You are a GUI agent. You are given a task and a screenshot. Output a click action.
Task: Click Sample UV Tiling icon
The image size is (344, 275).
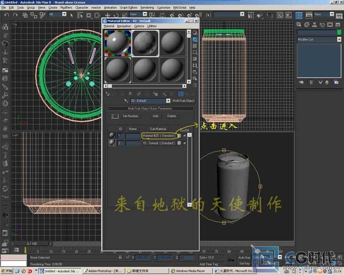(x=194, y=52)
